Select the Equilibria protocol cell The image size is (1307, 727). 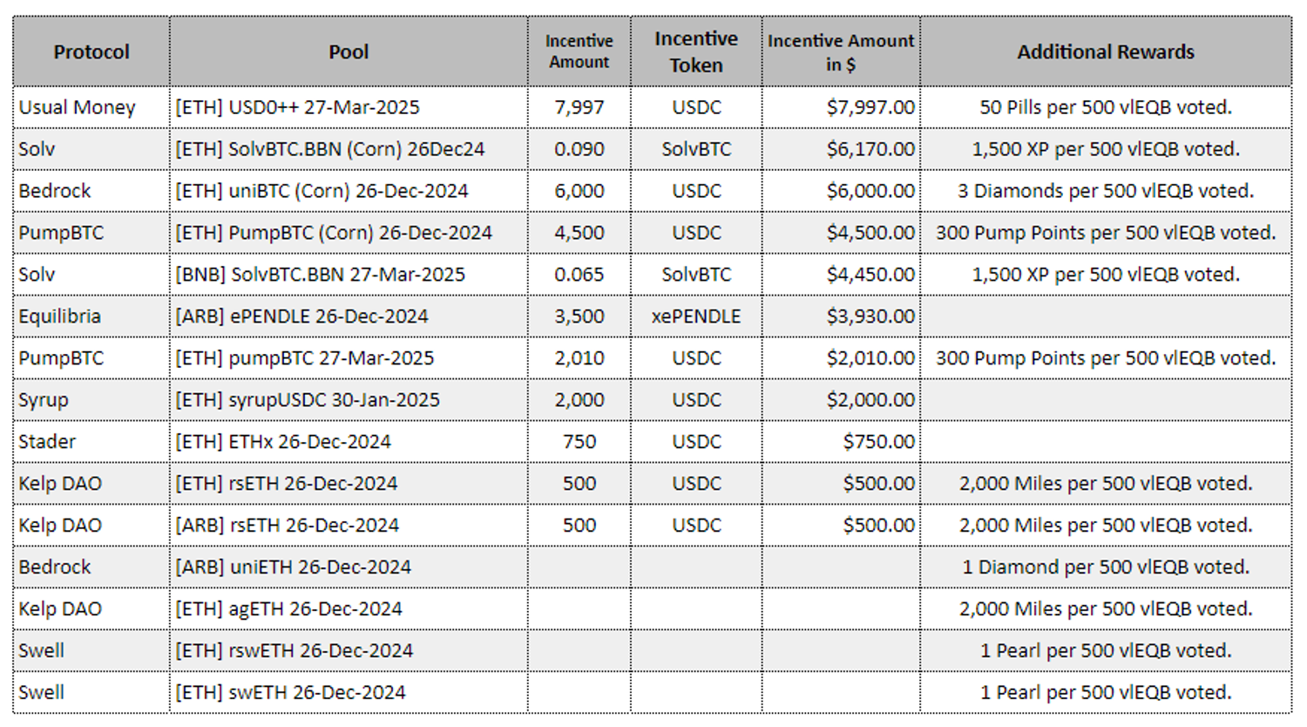pyautogui.click(x=60, y=316)
